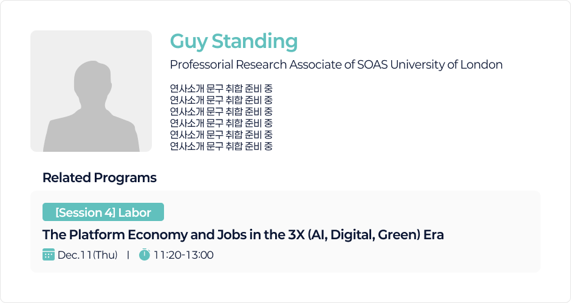571x303 pixels.
Task: Click the divider bar between date and time
Action: [128, 255]
